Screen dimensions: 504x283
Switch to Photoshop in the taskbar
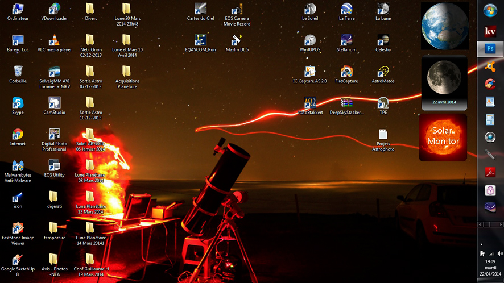pyautogui.click(x=490, y=49)
